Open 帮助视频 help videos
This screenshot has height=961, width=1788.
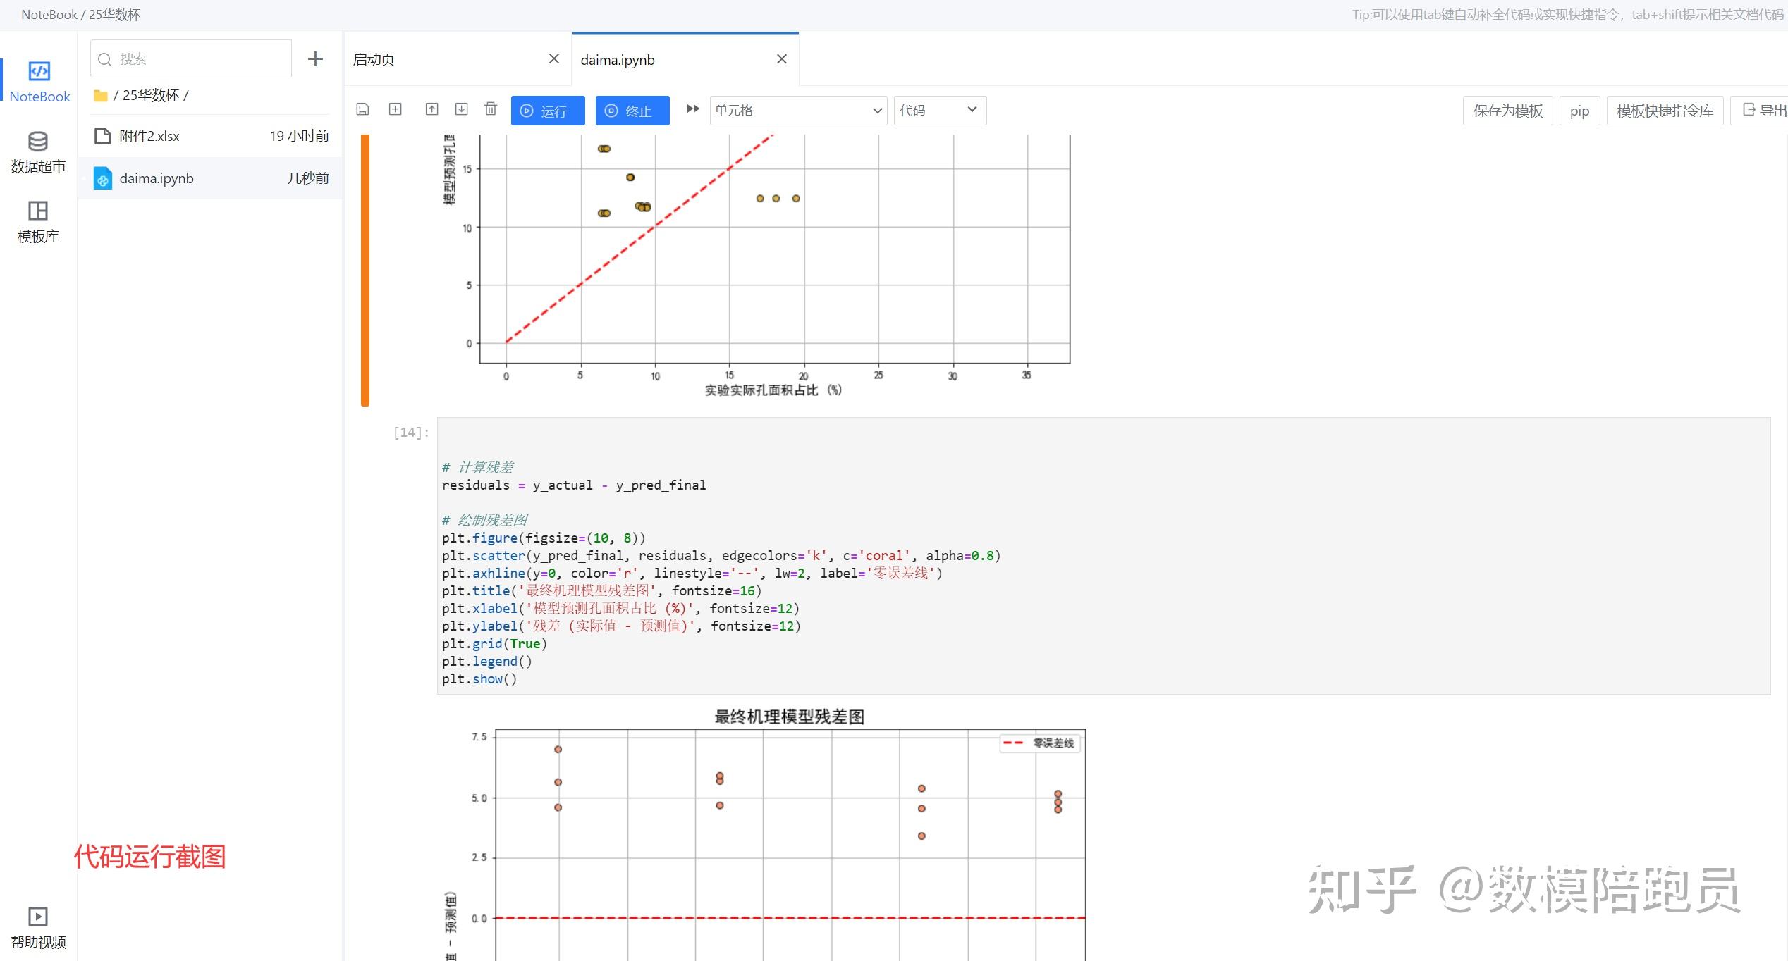(38, 927)
